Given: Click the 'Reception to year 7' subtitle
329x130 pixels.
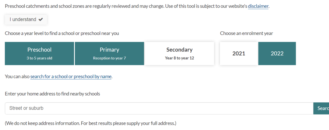Looking at the screenshot, I should coord(109,58).
